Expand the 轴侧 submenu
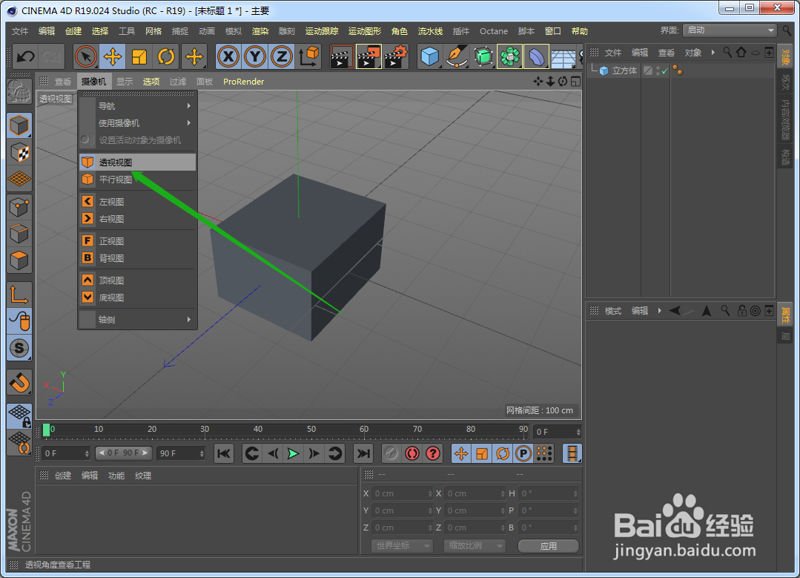This screenshot has width=800, height=578. click(137, 320)
